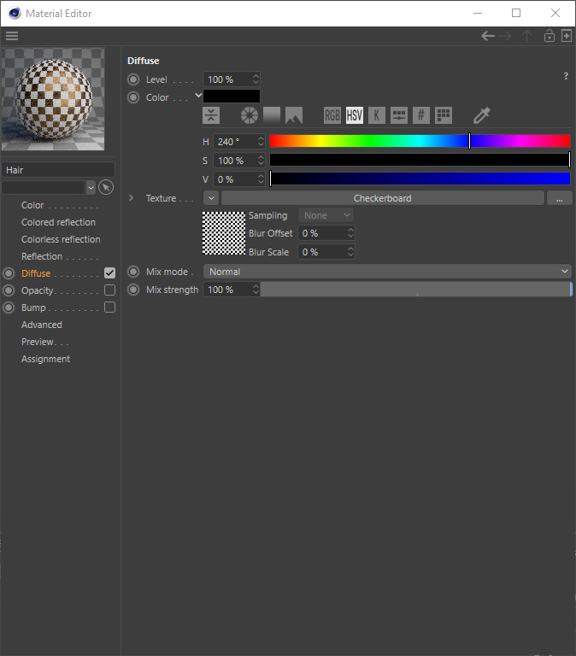
Task: Open the color swatches grid icon
Action: coord(444,115)
